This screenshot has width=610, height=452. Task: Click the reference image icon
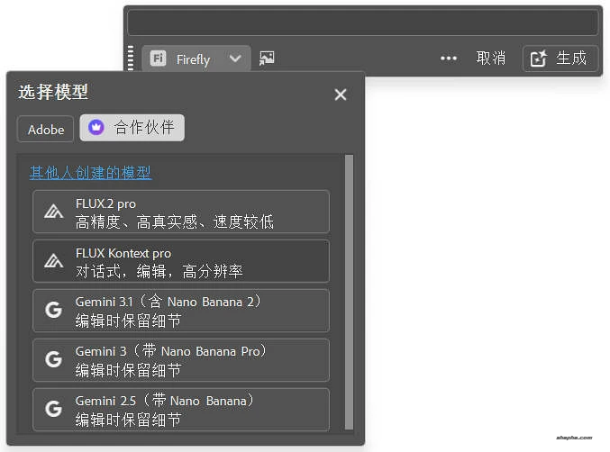(x=267, y=59)
